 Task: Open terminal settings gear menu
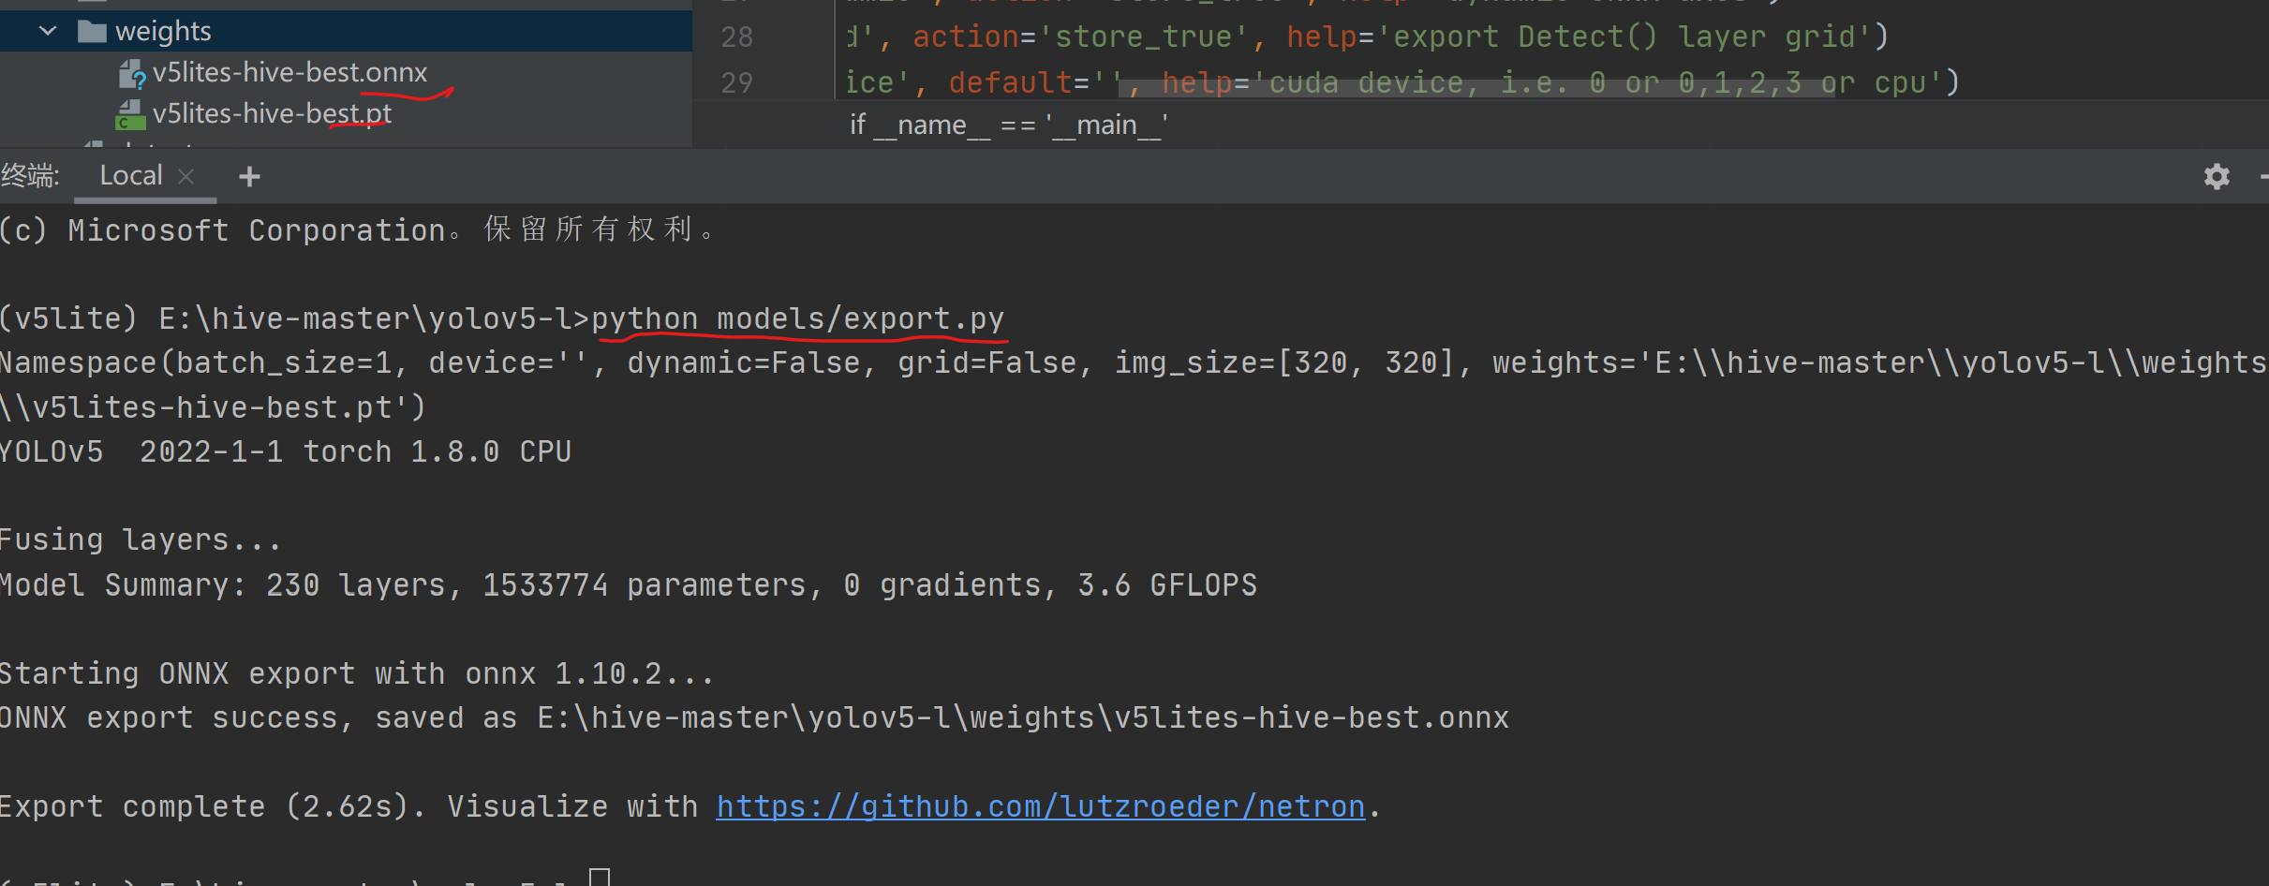2217,176
